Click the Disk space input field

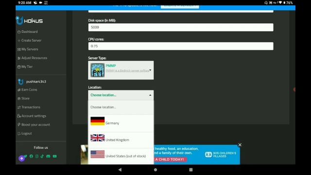pos(181,27)
